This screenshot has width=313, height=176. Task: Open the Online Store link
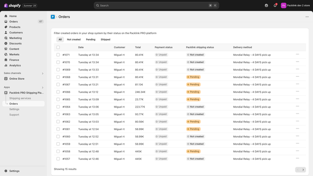coord(17,79)
